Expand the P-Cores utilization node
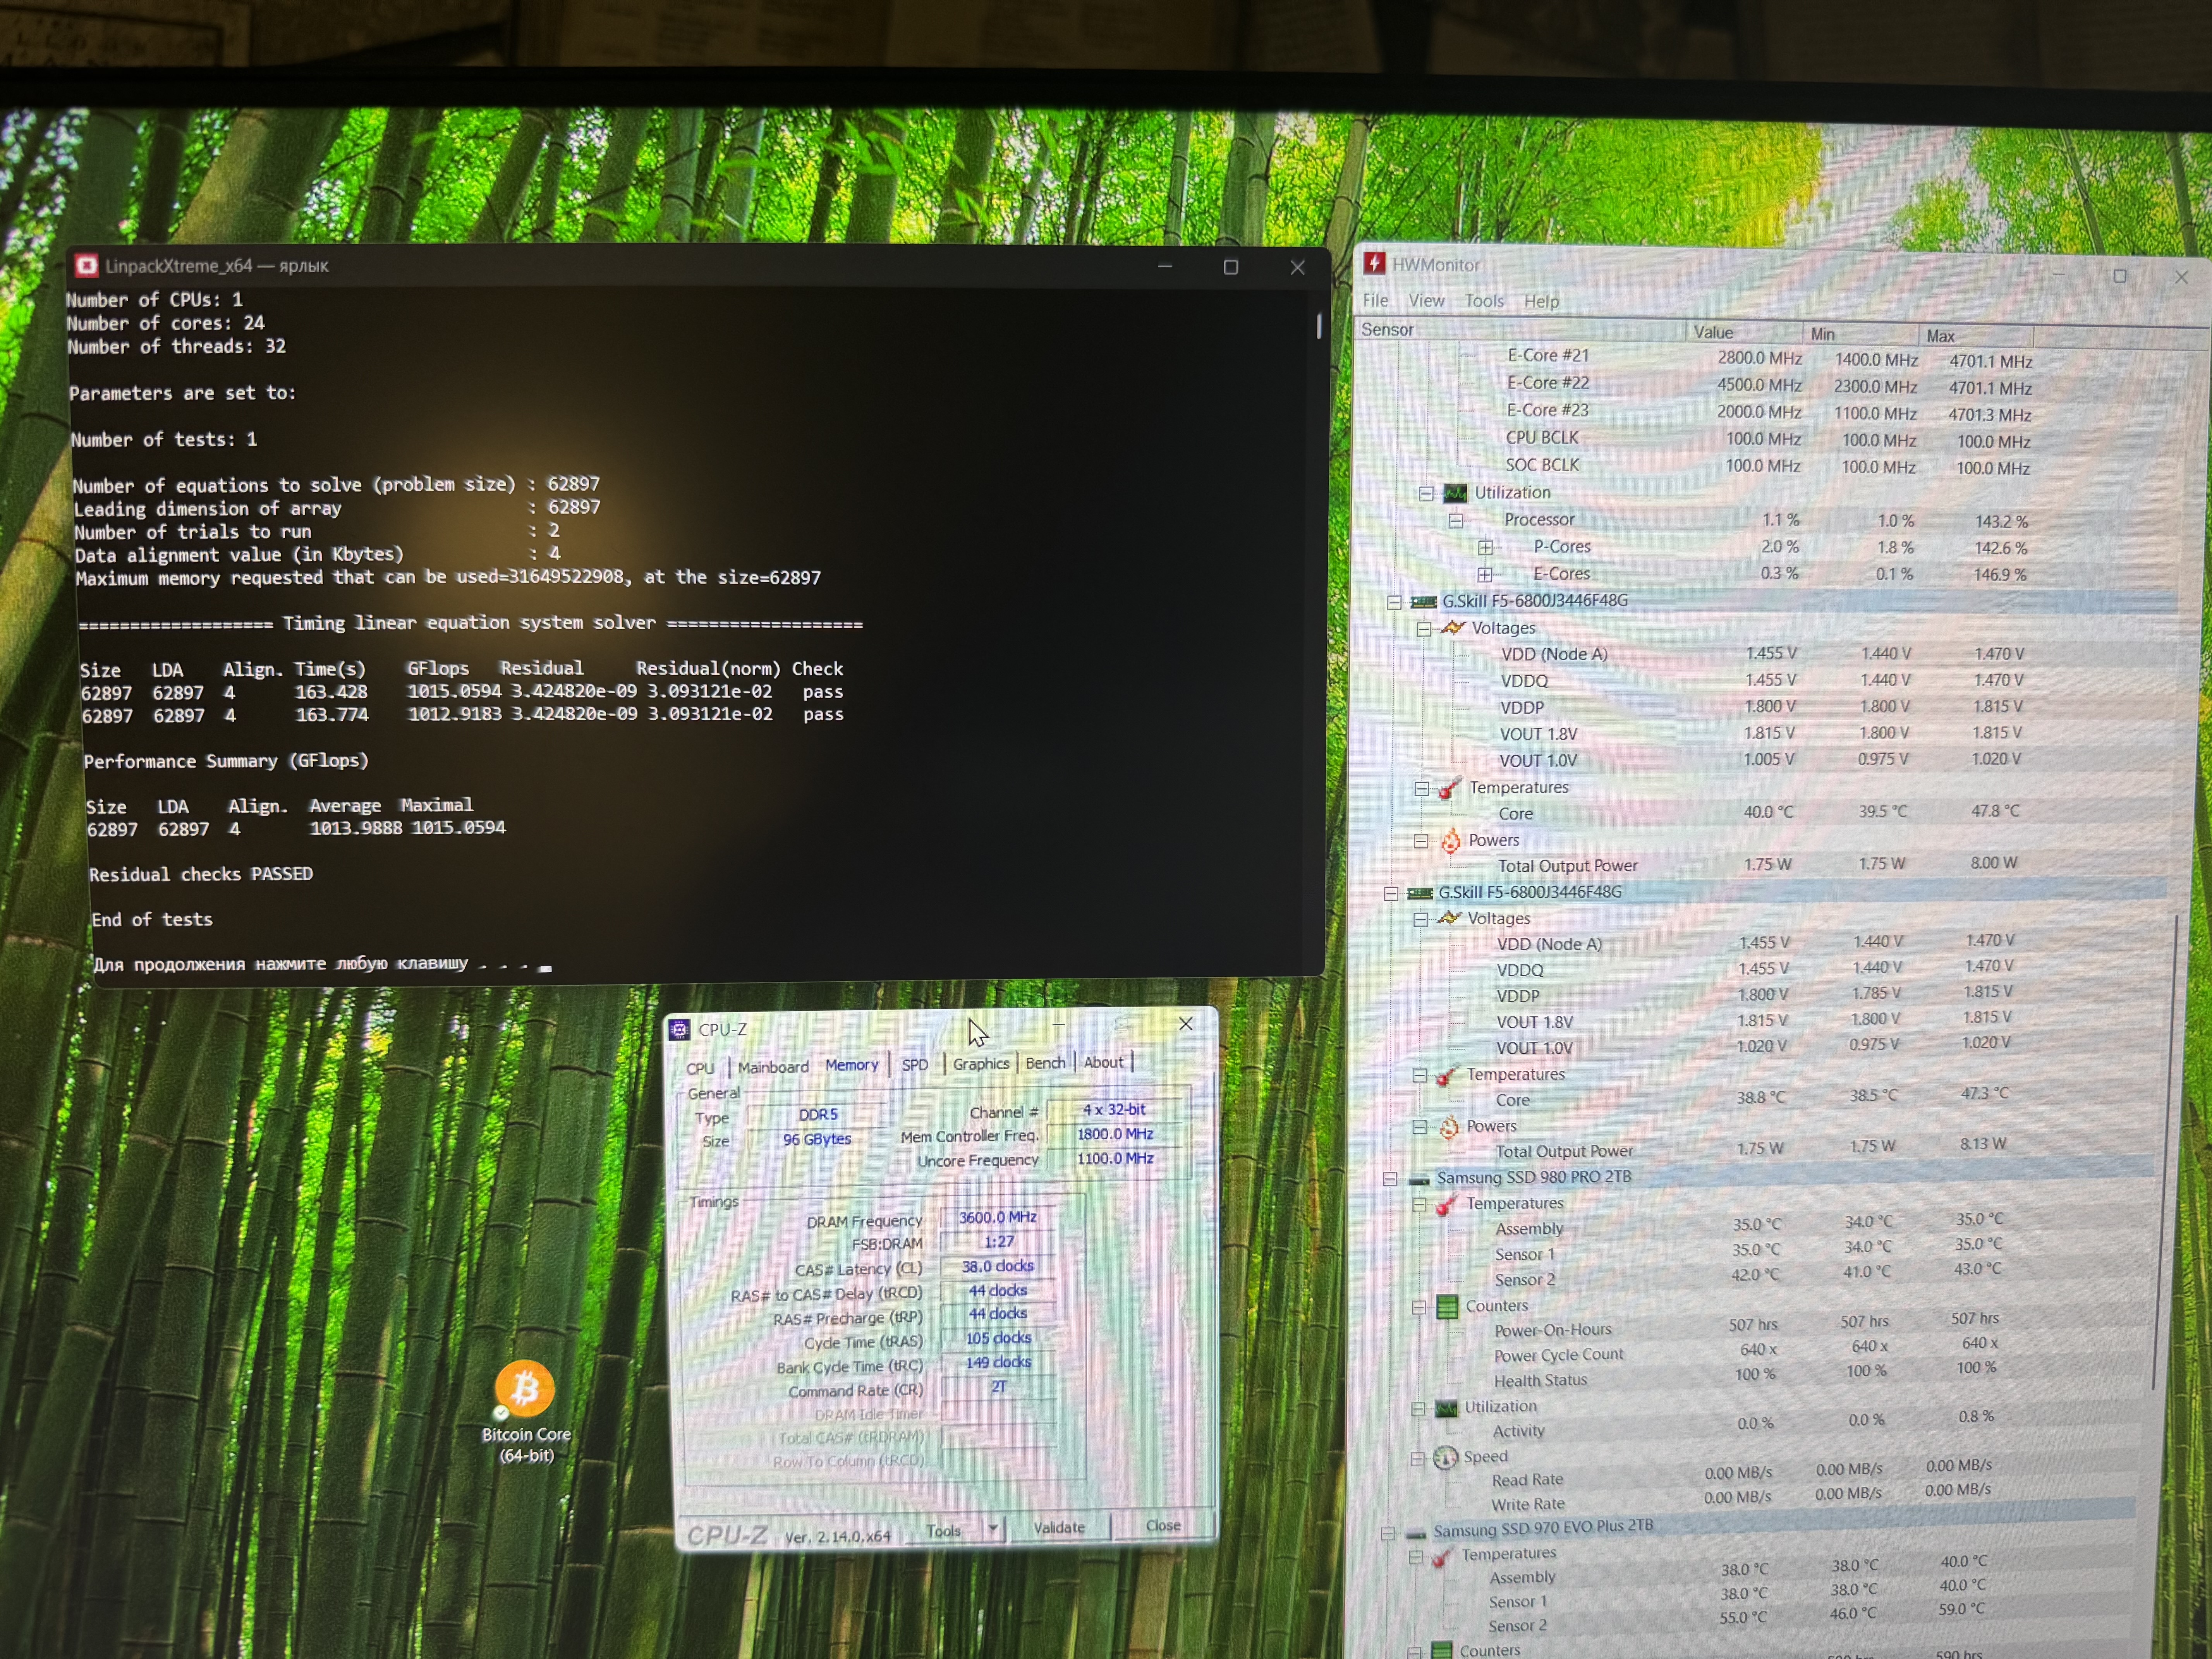Viewport: 2212px width, 1659px height. click(1485, 547)
